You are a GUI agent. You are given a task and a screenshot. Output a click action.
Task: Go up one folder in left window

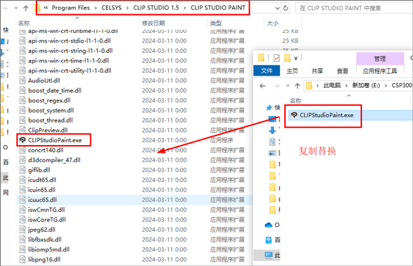click(26, 8)
